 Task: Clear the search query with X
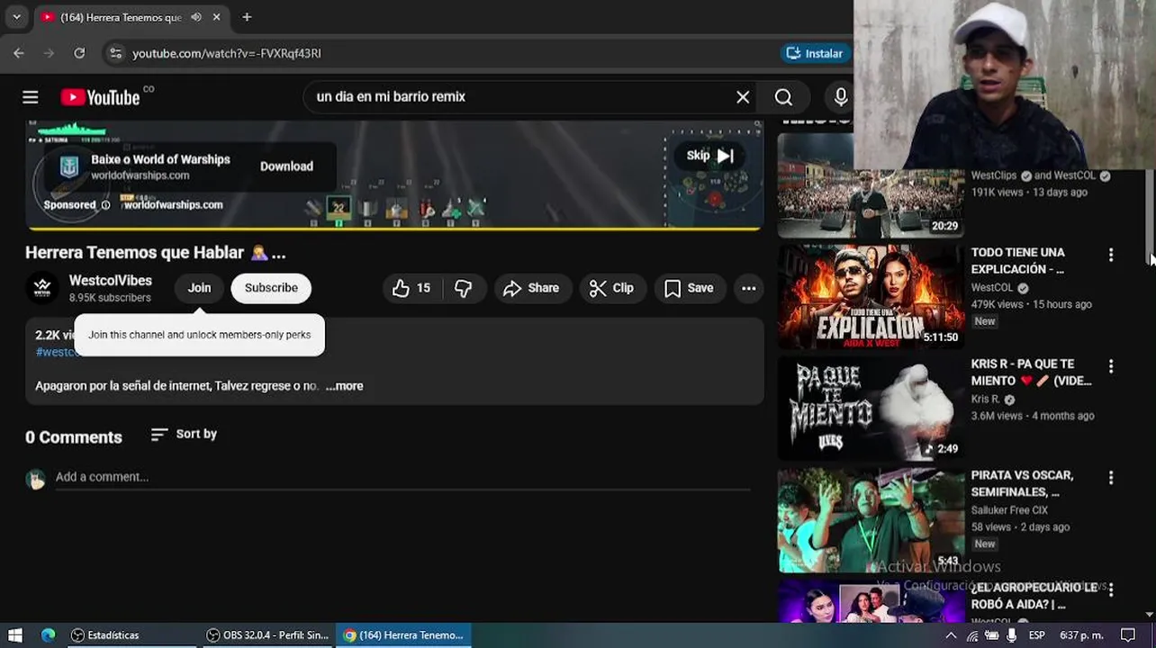743,97
